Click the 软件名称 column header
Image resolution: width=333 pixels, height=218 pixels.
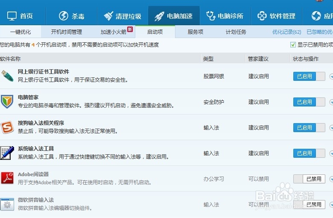pyautogui.click(x=10, y=59)
